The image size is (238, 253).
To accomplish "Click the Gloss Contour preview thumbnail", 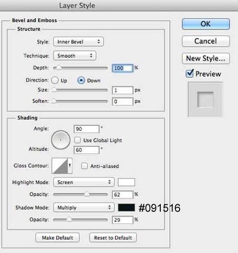I will [60, 166].
